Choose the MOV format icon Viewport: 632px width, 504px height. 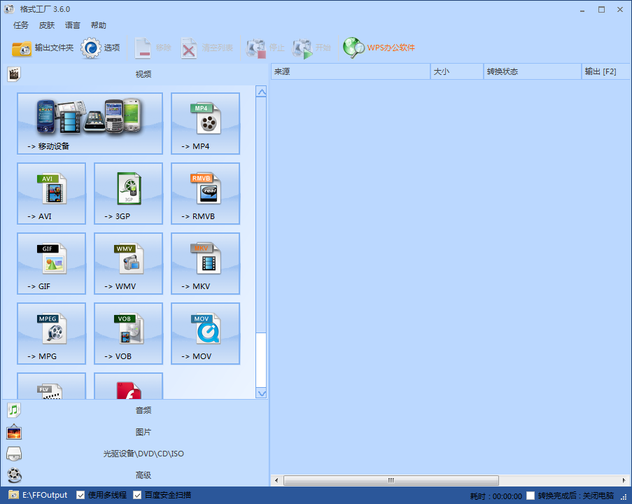205,333
